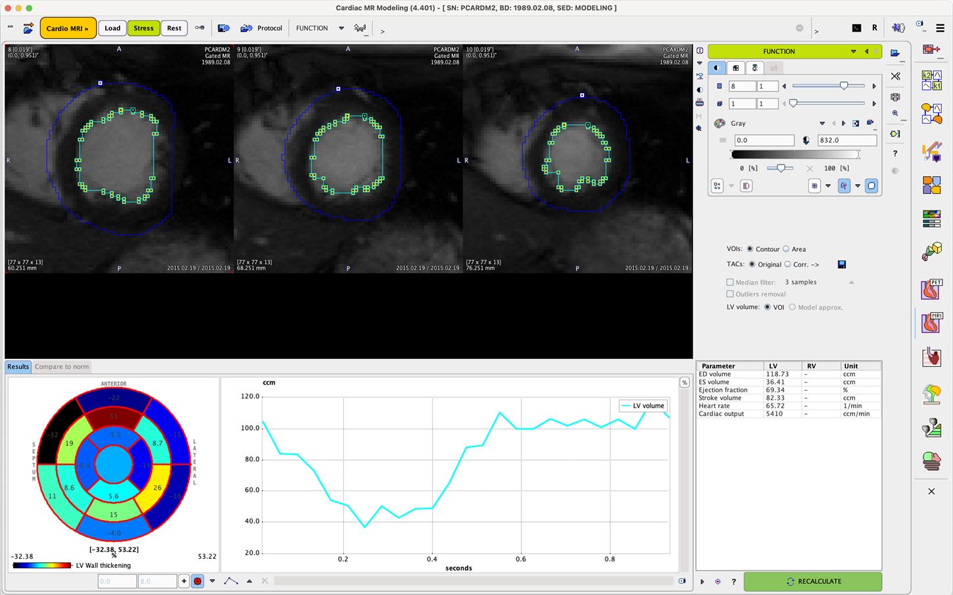Viewport: 953px width, 595px height.
Task: Enable the Median filter checkbox
Action: pyautogui.click(x=730, y=282)
